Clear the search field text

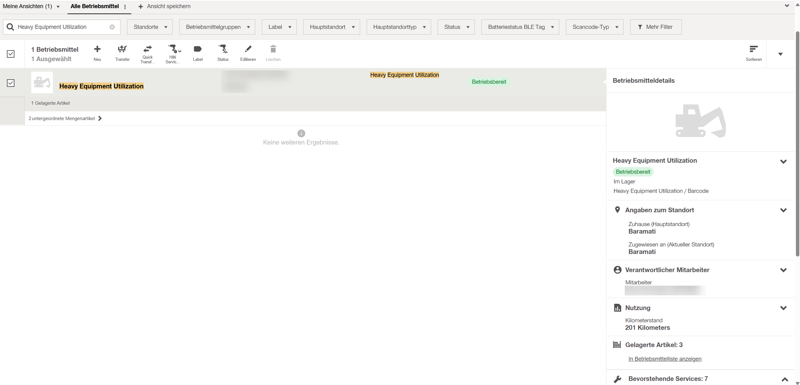pos(112,27)
